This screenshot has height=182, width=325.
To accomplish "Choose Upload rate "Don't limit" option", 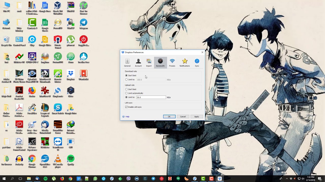I will (131, 89).
